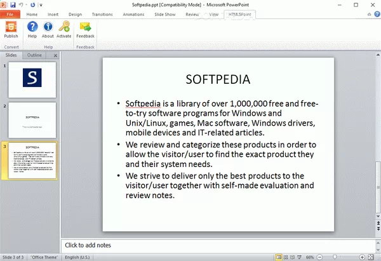Adjust the zoom slider handle
Image resolution: width=381 pixels, height=261 pixels.
(335, 257)
